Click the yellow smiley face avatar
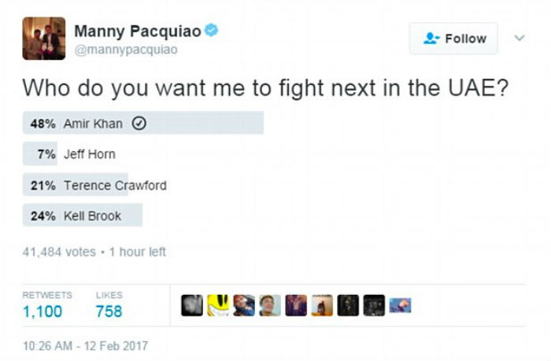 point(218,305)
